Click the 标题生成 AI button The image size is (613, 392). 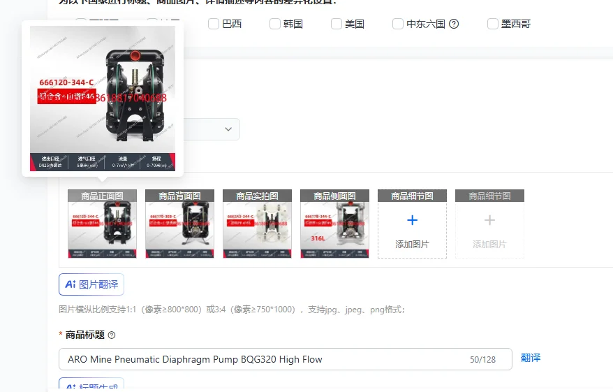(x=91, y=384)
